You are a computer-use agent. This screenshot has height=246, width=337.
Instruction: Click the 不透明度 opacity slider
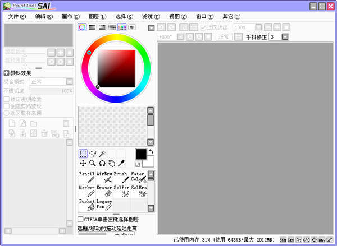coord(51,91)
